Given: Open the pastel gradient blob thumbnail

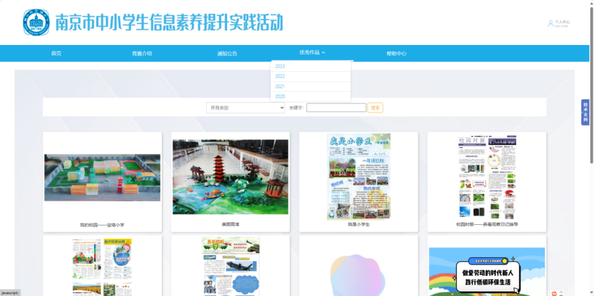Looking at the screenshot, I should point(358,275).
